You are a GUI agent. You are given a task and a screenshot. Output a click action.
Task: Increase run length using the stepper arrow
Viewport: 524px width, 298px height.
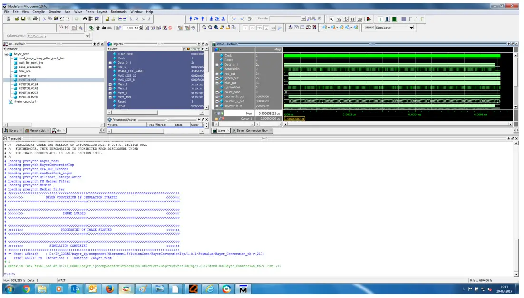pyautogui.click(x=141, y=28)
